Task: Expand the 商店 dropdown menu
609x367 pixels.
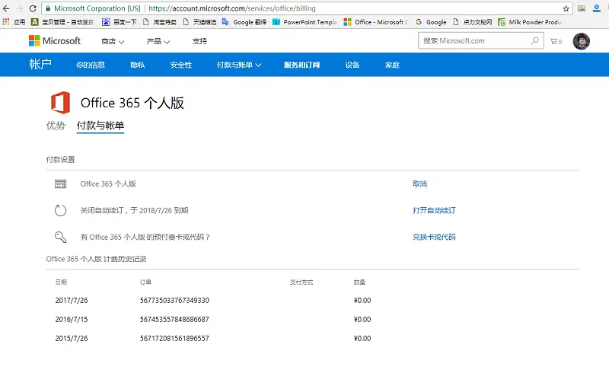Action: coord(113,41)
